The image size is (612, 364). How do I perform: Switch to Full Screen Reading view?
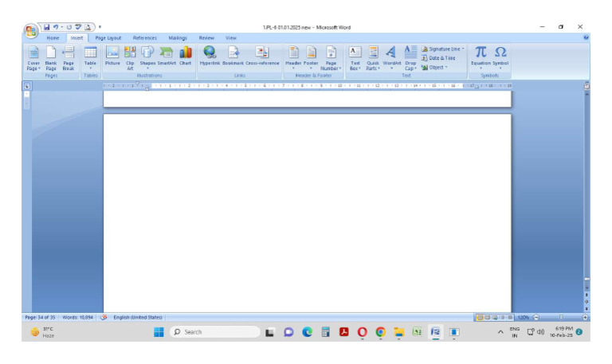[x=487, y=318]
